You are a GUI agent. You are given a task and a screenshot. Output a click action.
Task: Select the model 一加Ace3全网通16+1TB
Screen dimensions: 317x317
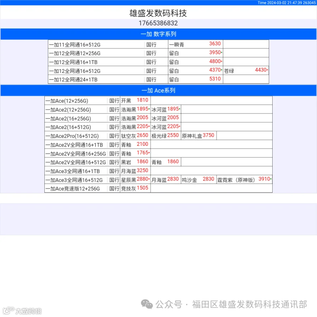(73, 171)
